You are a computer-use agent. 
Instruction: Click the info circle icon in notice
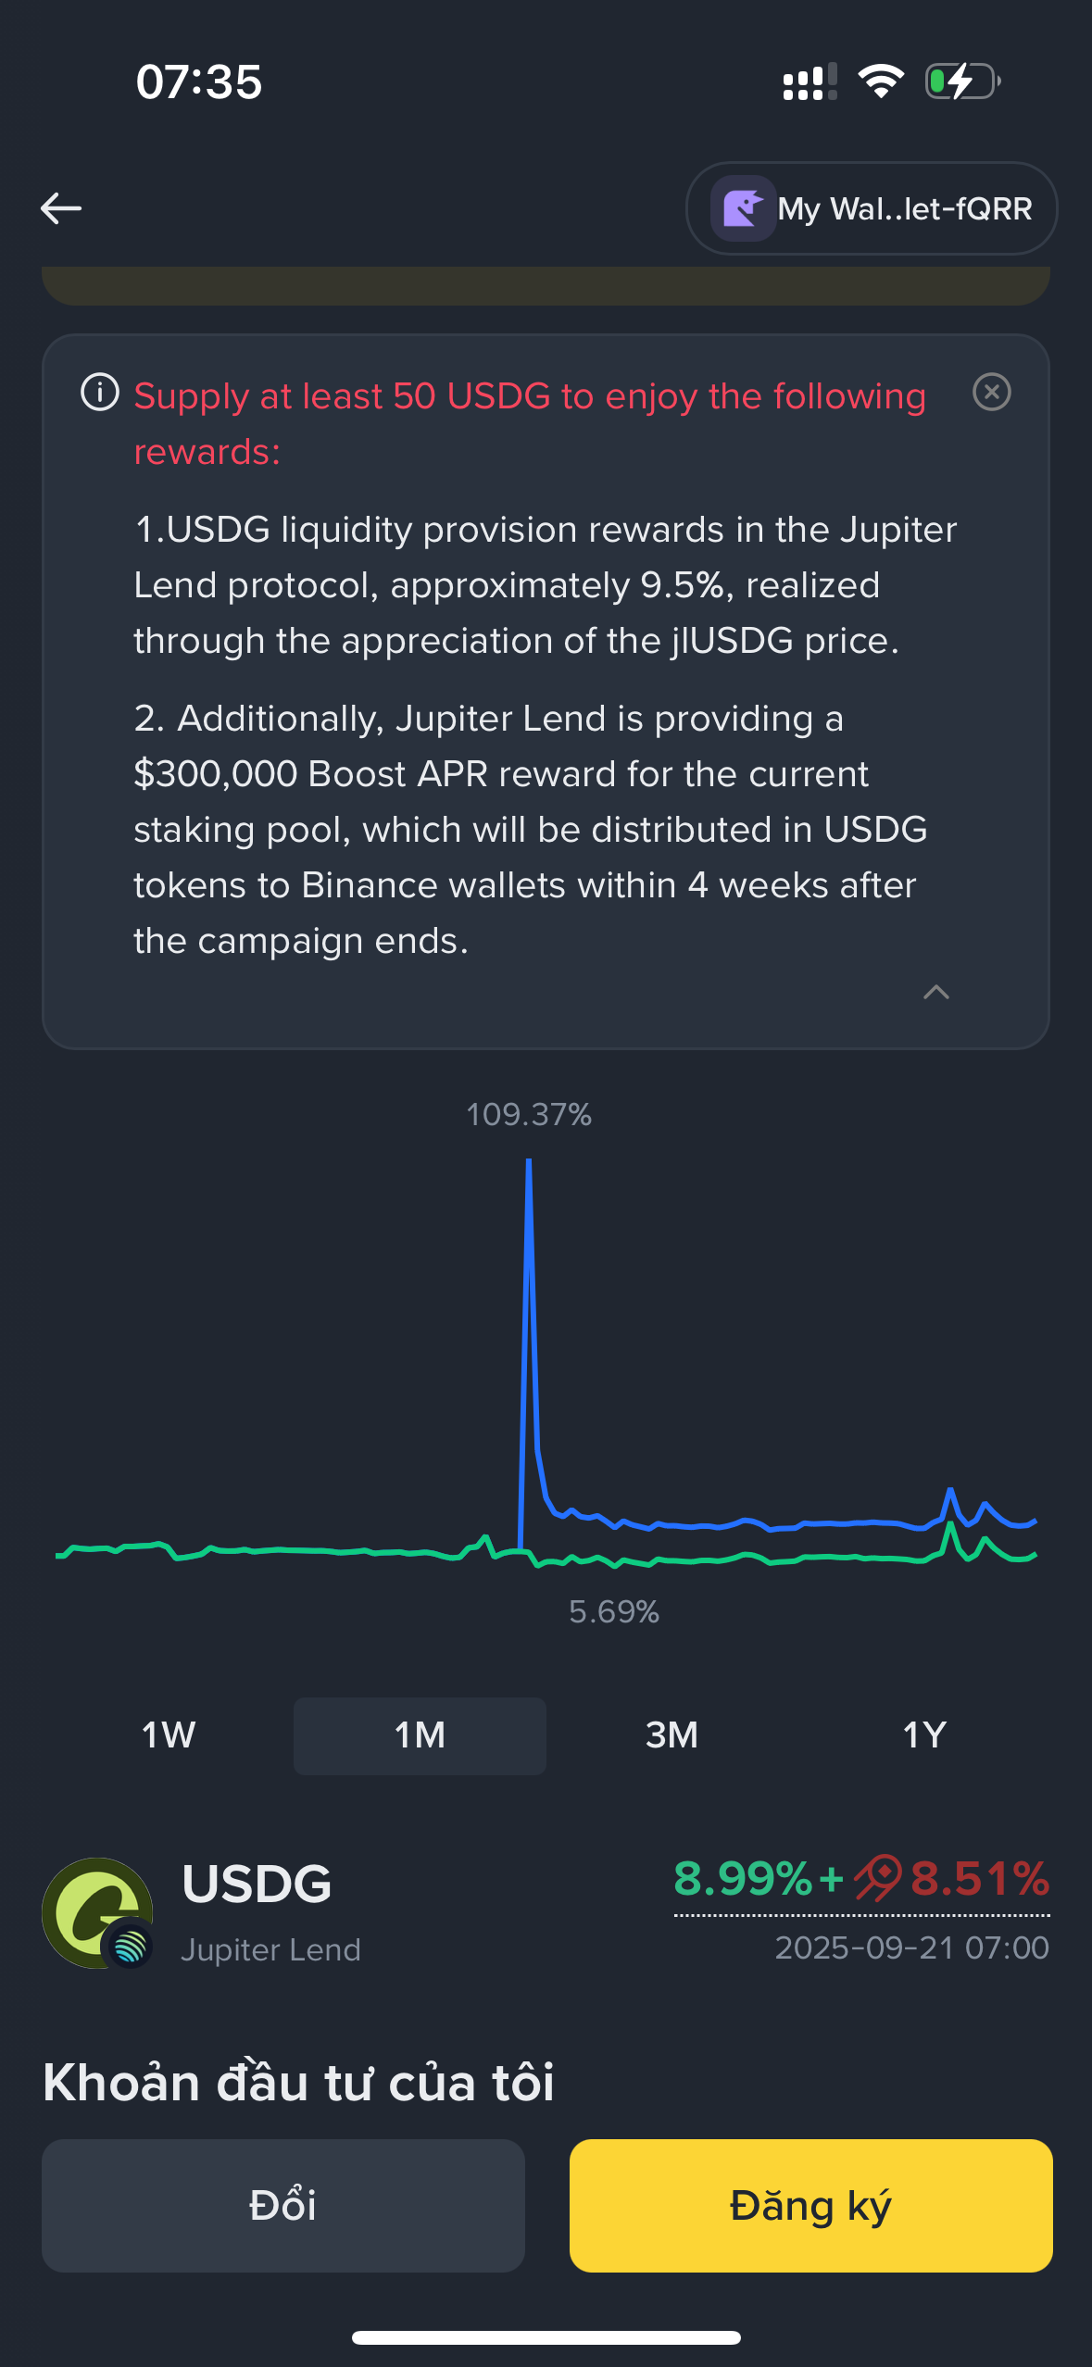pos(100,393)
